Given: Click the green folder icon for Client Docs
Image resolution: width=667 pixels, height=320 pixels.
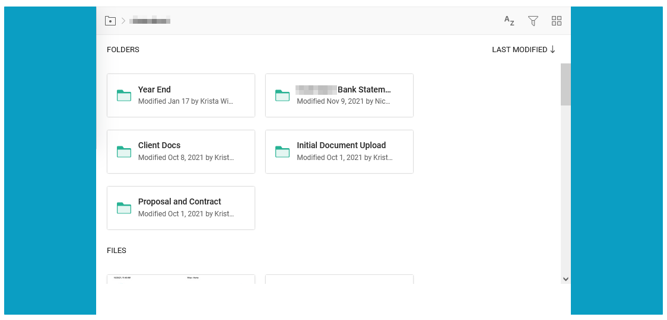Looking at the screenshot, I should point(124,152).
